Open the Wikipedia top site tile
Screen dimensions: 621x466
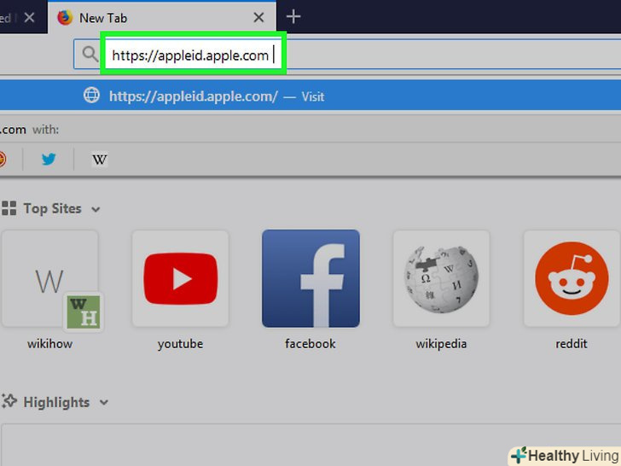pos(441,279)
